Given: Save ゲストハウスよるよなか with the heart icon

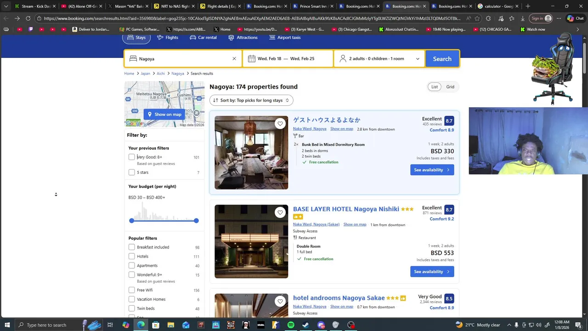Looking at the screenshot, I should (280, 124).
